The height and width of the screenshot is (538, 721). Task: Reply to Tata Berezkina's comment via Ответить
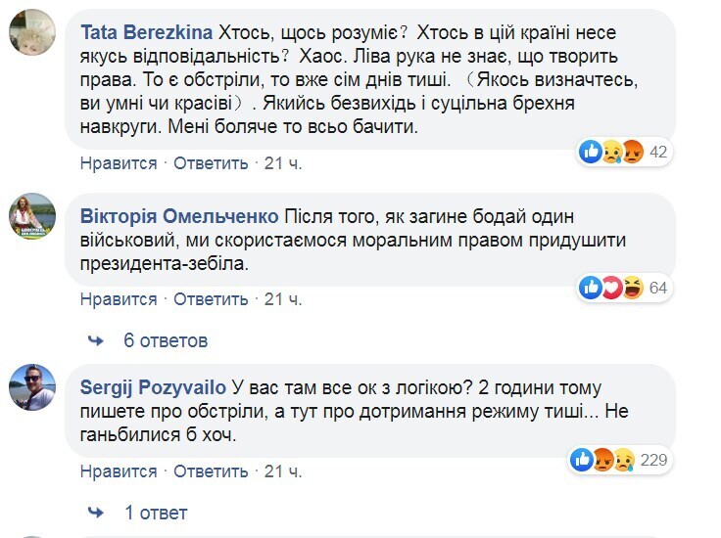pyautogui.click(x=211, y=163)
